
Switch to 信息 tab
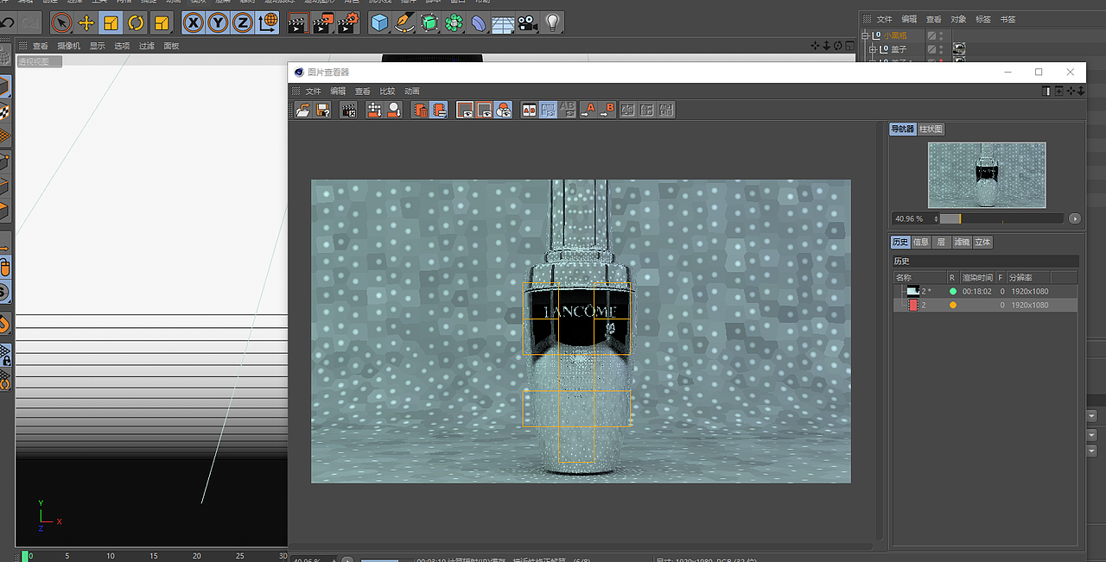click(x=921, y=243)
